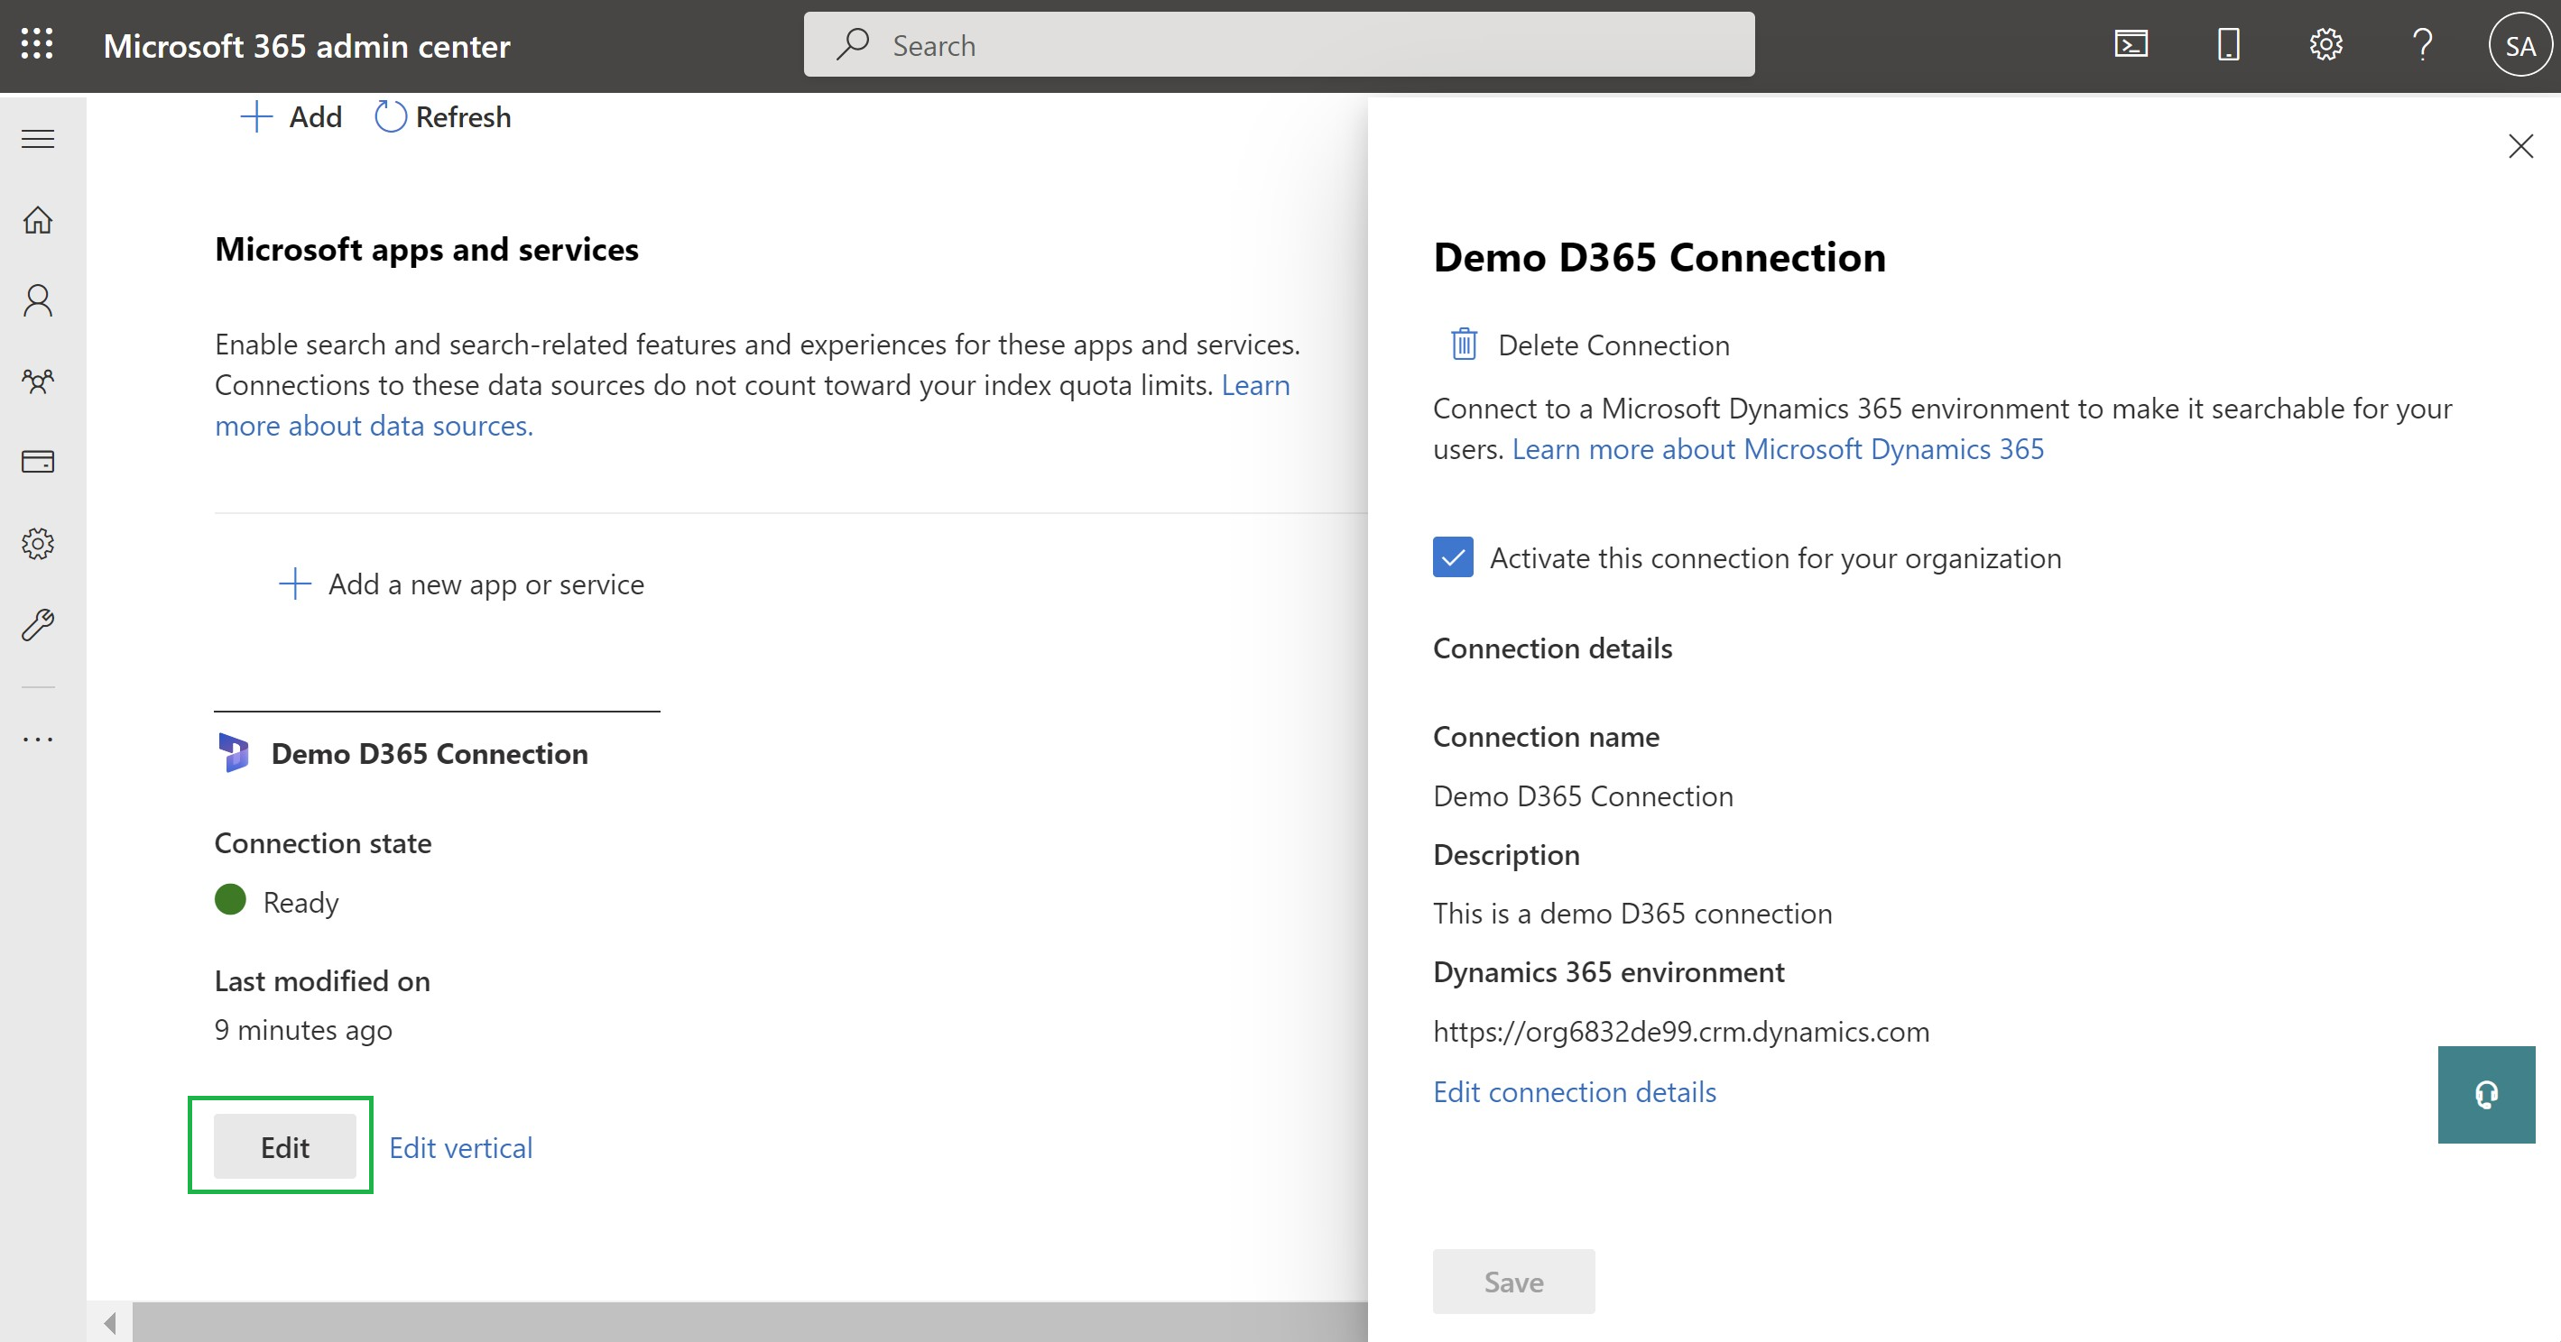This screenshot has height=1342, width=2561.
Task: Click Delete Connection trash icon
Action: (1464, 345)
